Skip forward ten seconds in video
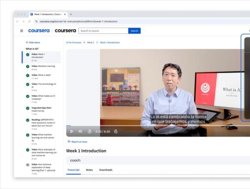The width and height of the screenshot is (250, 189). (116, 131)
